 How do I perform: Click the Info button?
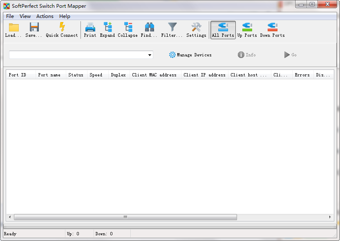point(246,55)
